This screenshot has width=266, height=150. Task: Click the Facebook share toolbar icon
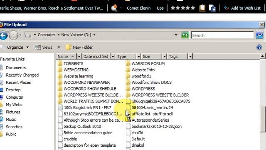point(212,8)
